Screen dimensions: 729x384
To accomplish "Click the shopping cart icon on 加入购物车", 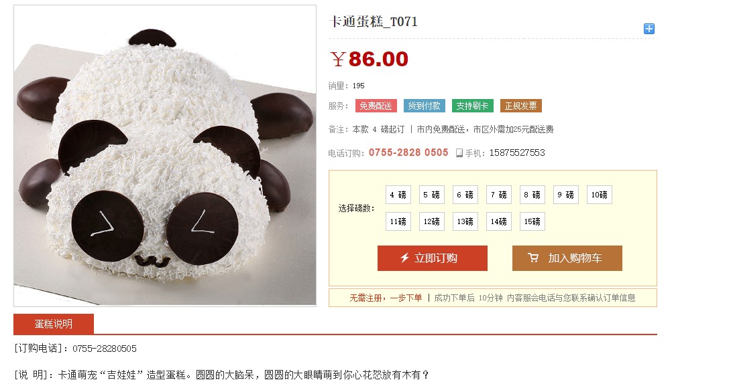I will [x=533, y=258].
